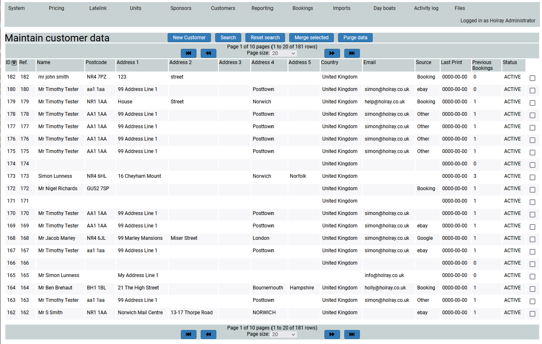Viewport: 542px width, 344px height.
Task: Click bottom previous-page navigation icon
Action: tap(209, 334)
